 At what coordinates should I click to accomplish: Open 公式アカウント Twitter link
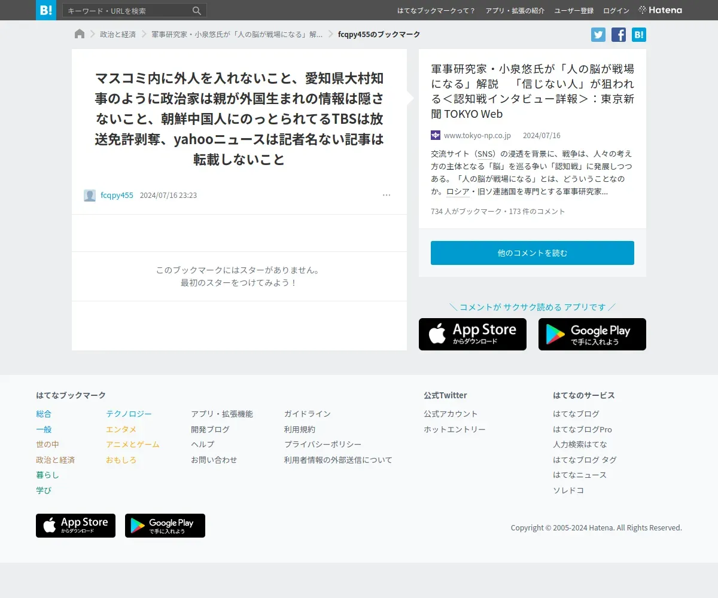(451, 414)
